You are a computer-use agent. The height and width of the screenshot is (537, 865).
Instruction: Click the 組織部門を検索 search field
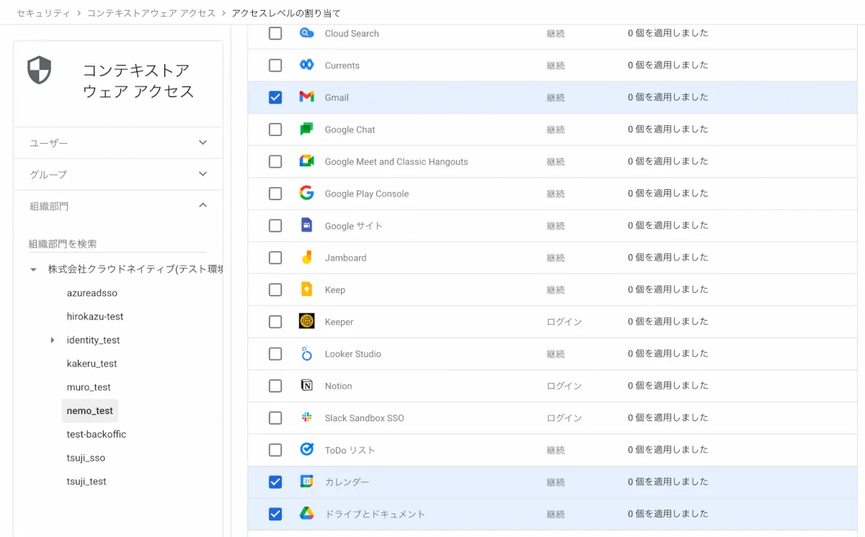point(117,244)
